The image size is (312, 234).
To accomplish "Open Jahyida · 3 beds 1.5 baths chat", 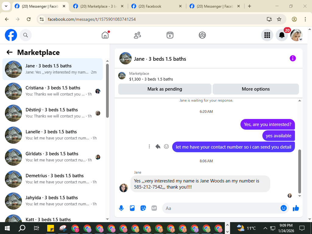I will [x=52, y=201].
